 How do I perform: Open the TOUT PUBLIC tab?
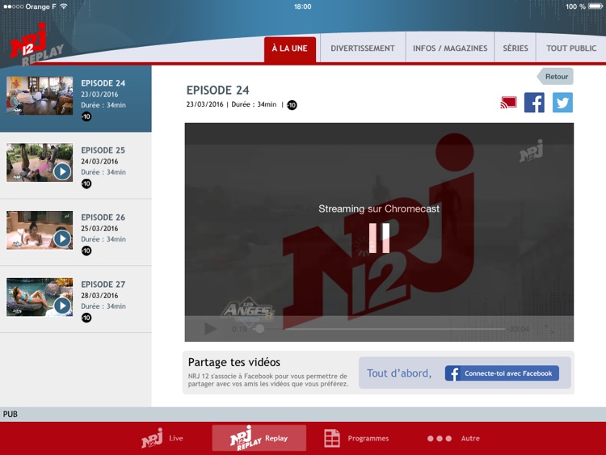tap(571, 48)
